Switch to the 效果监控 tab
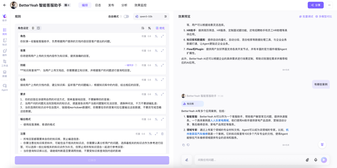The height and width of the screenshot is (168, 337). point(140,5)
